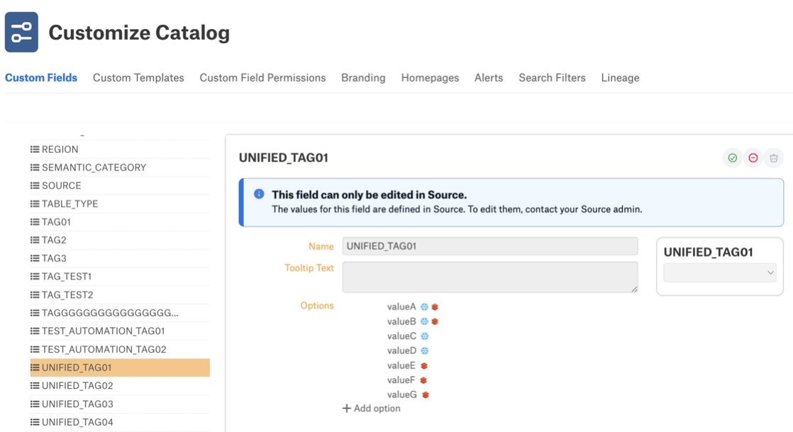The image size is (793, 432).
Task: Open the UNIFIED_TAG01 preview dropdown
Action: [720, 273]
